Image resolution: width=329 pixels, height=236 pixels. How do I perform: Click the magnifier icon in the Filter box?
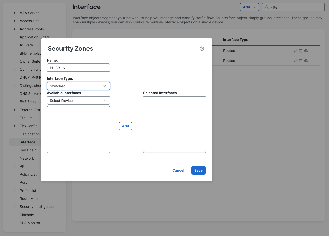[x=267, y=7]
